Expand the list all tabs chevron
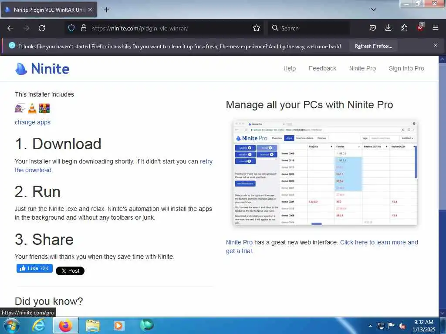 pos(374,10)
